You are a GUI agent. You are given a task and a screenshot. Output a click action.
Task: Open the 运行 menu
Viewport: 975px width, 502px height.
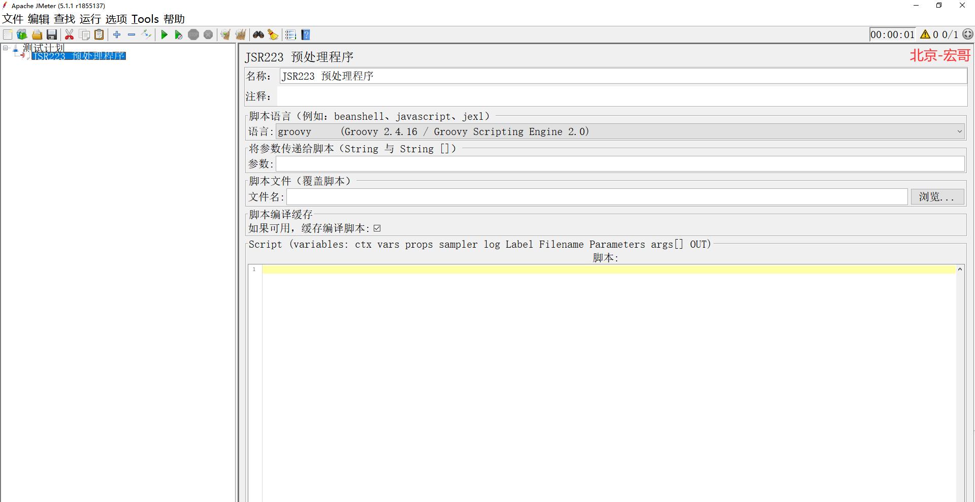[x=90, y=19]
